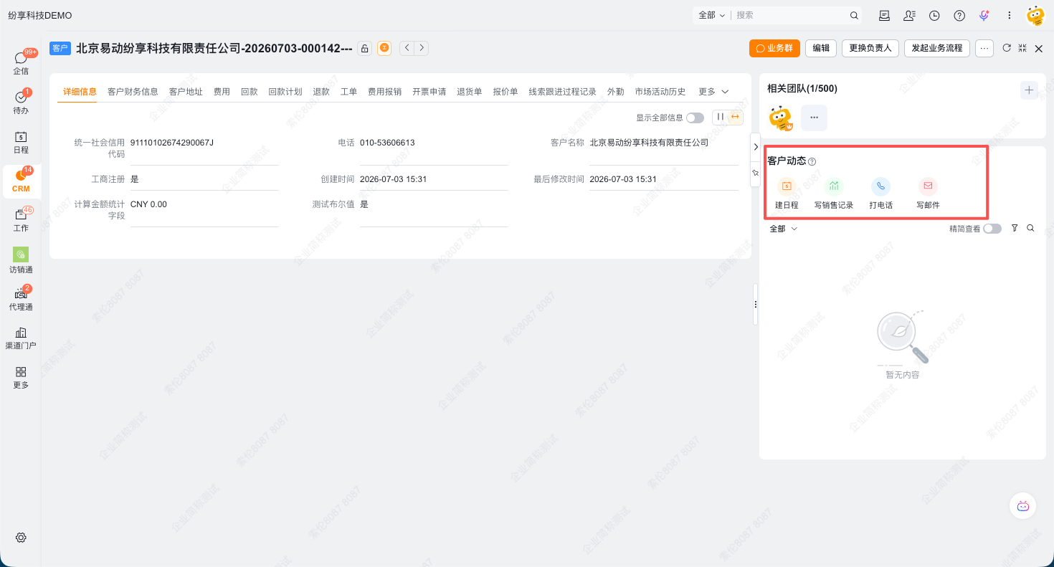Show more team members ellipsis button
The image size is (1054, 567).
[814, 118]
